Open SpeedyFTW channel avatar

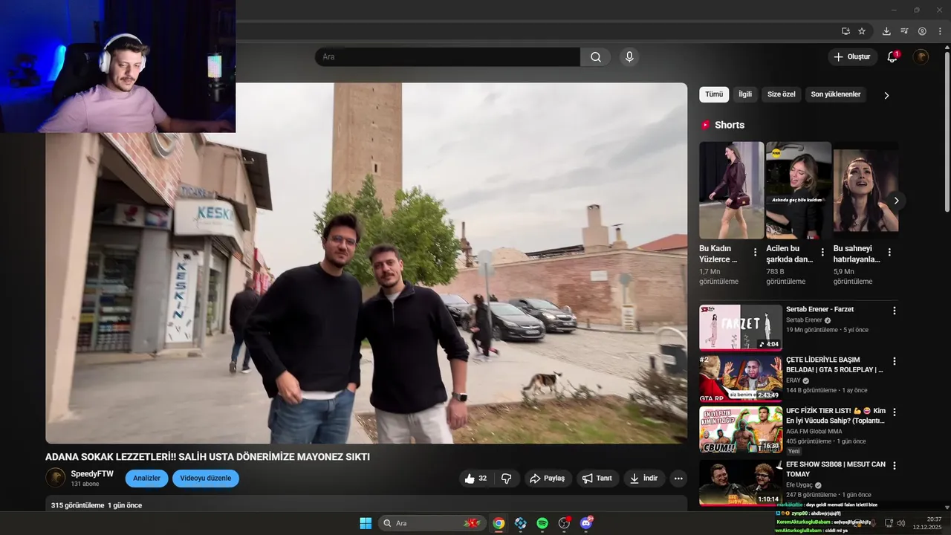(55, 478)
